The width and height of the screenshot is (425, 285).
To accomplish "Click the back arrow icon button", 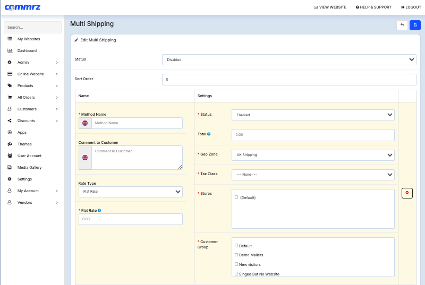I will tap(402, 25).
